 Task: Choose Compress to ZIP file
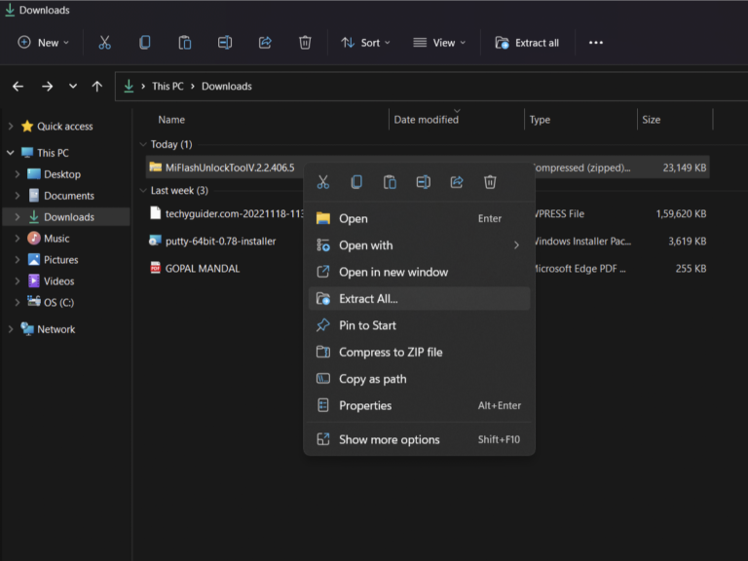[x=390, y=353]
